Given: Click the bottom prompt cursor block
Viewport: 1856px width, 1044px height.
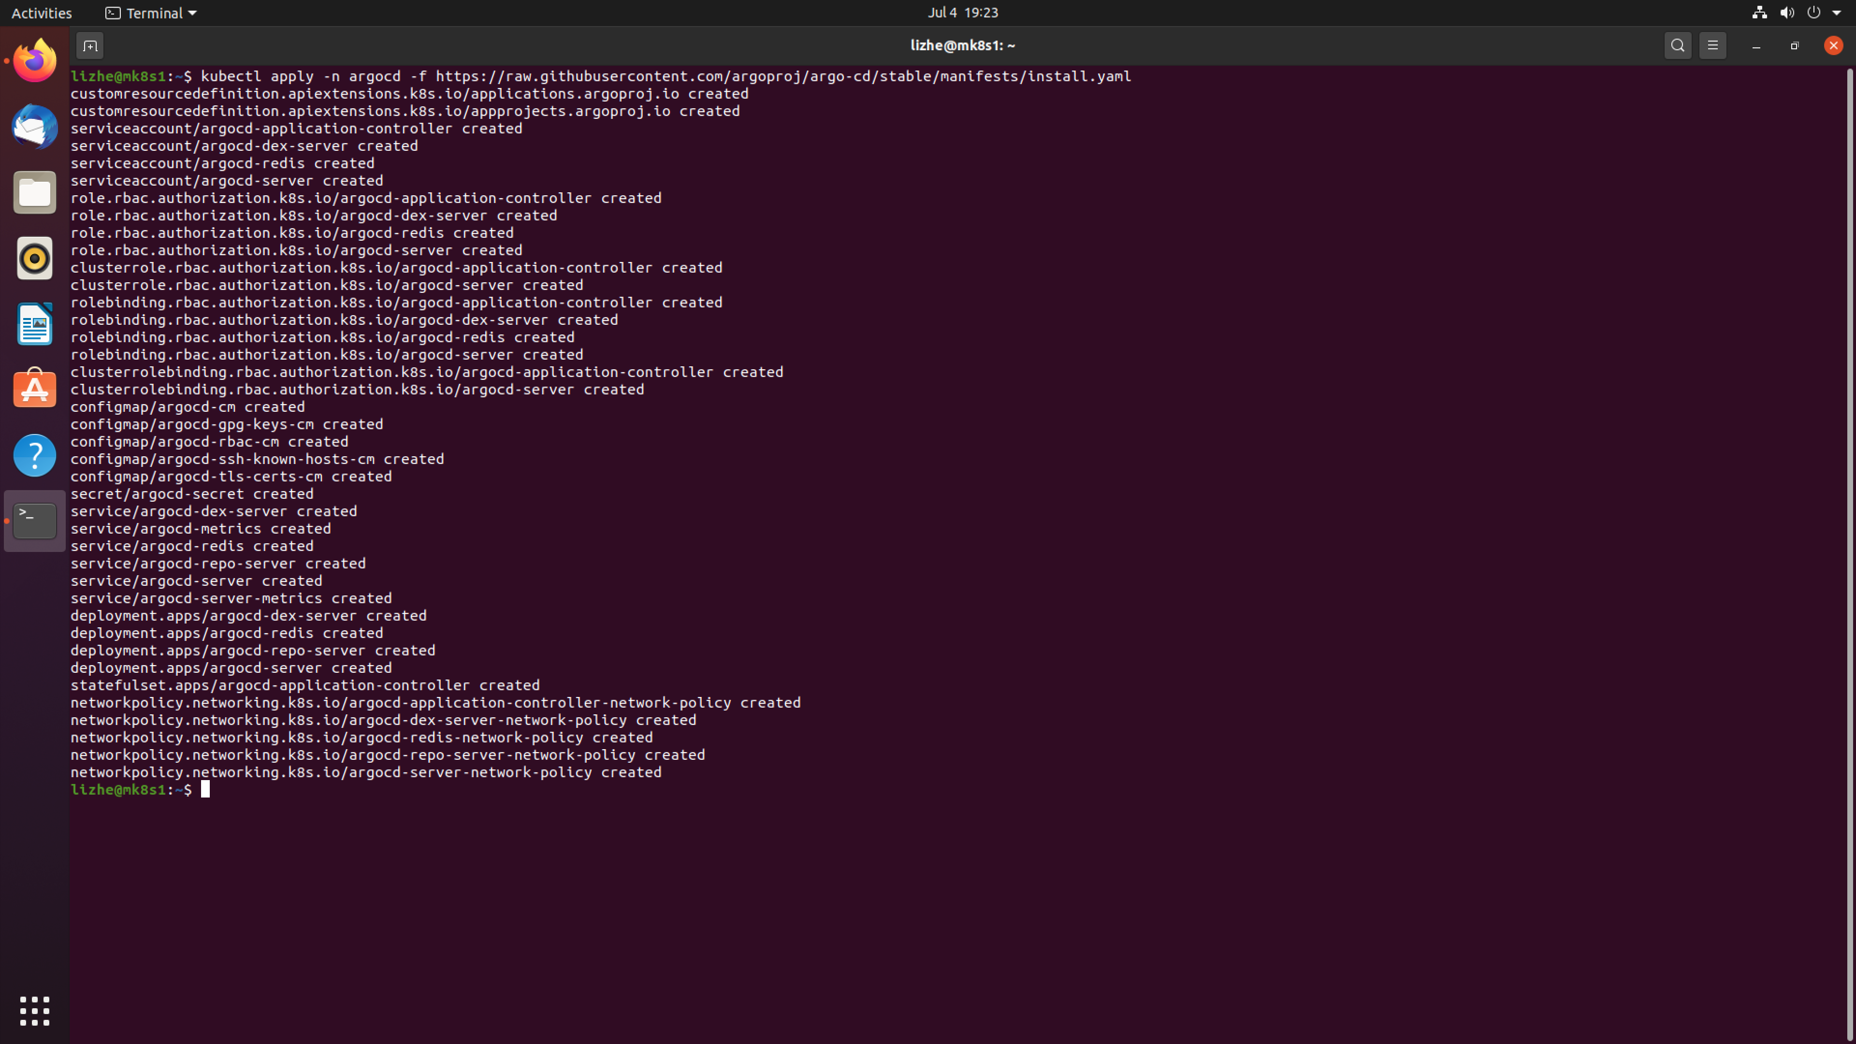Looking at the screenshot, I should point(205,790).
